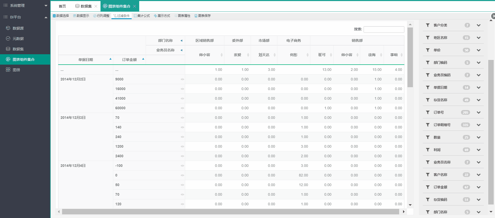The image size is (495, 218).
Task: Click the funnel icon beside 订单号
Action: tap(428, 112)
